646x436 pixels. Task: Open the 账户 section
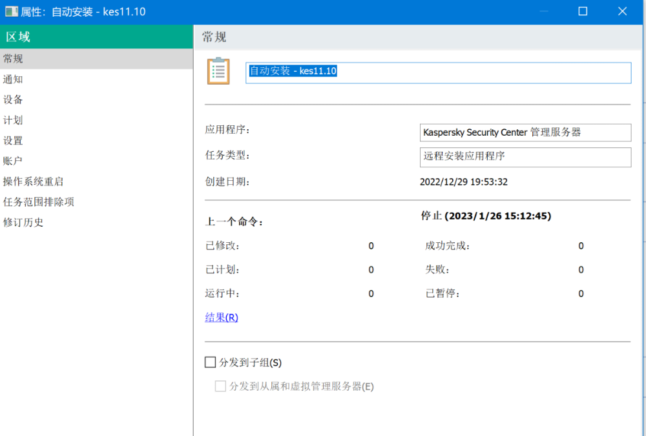pyautogui.click(x=13, y=161)
